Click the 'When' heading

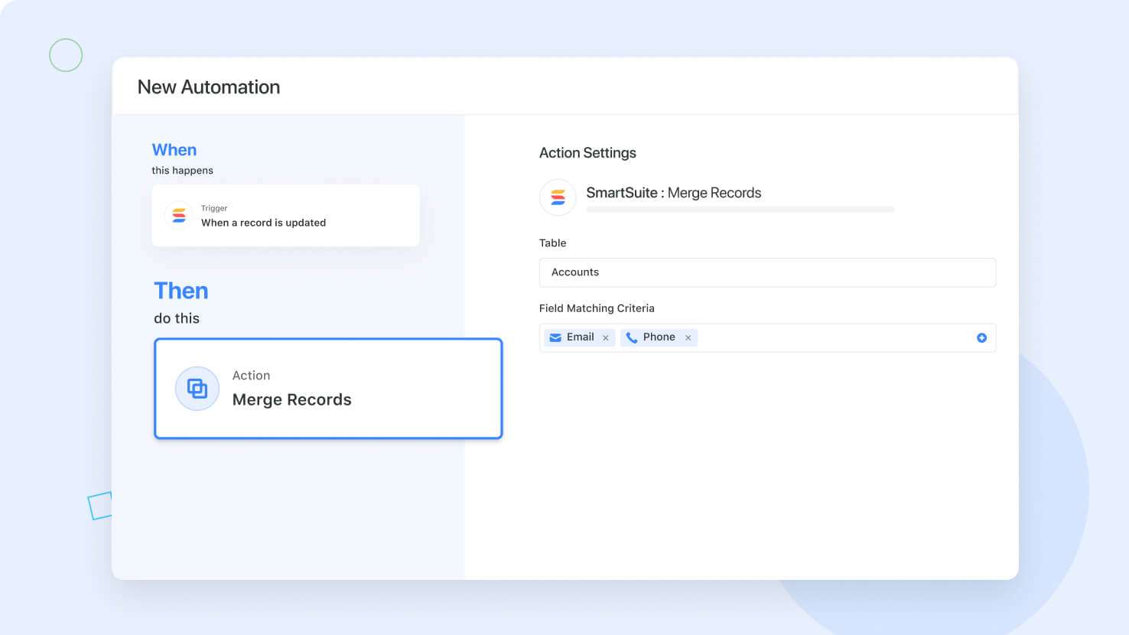(x=174, y=150)
